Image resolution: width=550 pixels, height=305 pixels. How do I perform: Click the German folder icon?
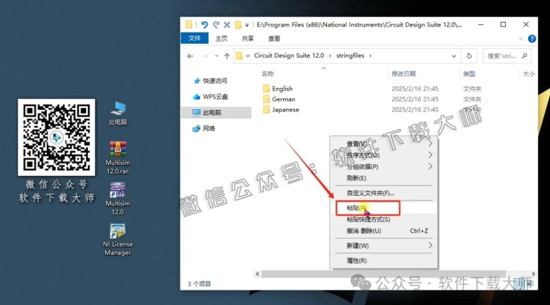[x=266, y=99]
